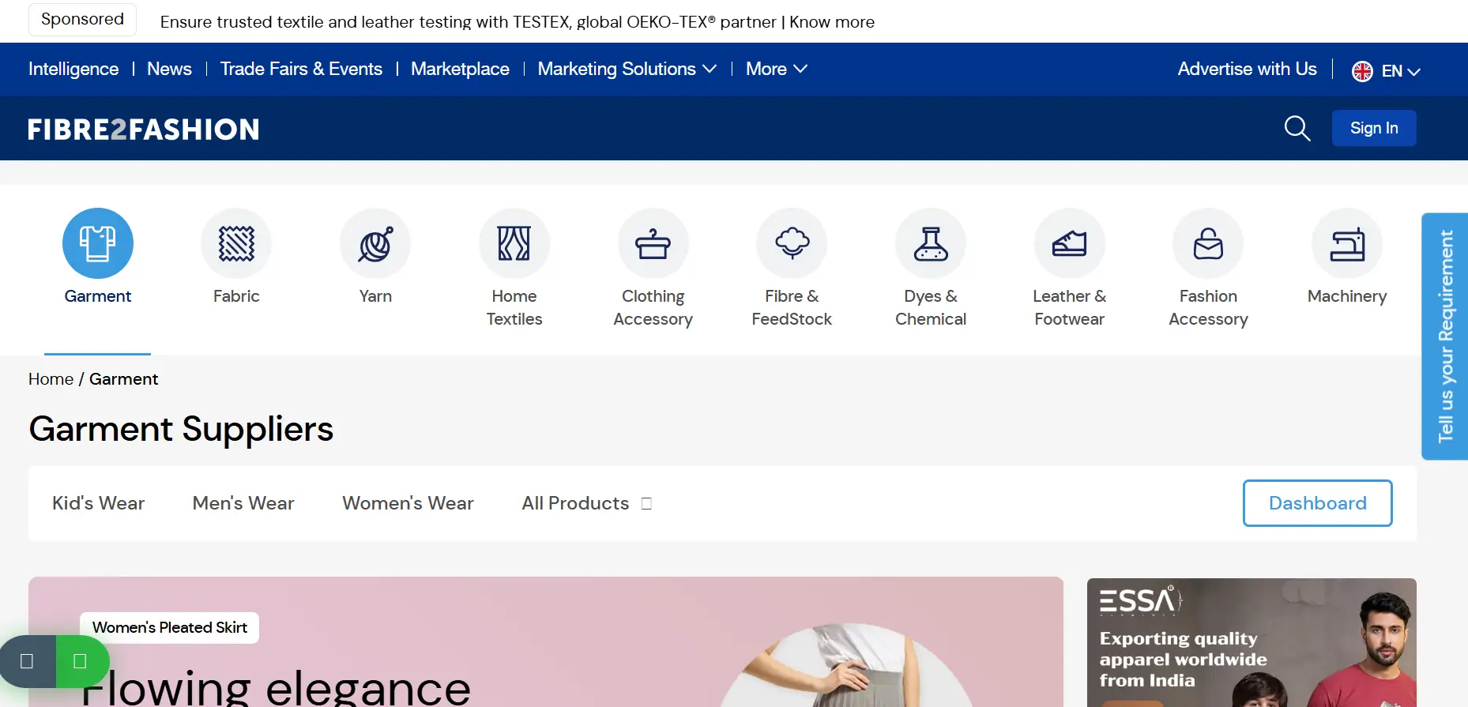This screenshot has height=707, width=1468.
Task: Click the Sign In button
Action: coord(1374,128)
